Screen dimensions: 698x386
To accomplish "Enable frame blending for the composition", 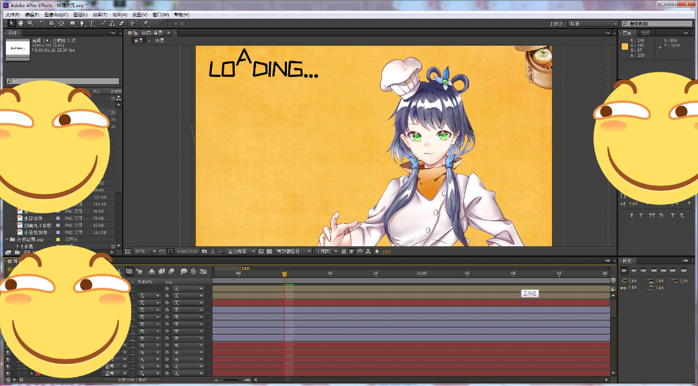I will (x=161, y=271).
